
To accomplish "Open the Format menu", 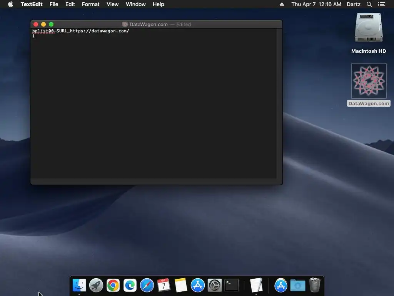I will pyautogui.click(x=91, y=4).
